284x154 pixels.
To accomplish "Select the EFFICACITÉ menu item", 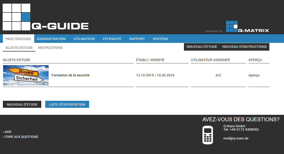I will point(112,38).
